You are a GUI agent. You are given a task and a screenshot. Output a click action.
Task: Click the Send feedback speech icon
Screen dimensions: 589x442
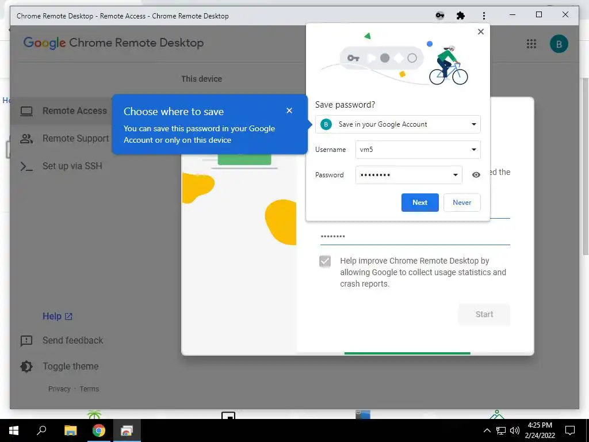[26, 341]
